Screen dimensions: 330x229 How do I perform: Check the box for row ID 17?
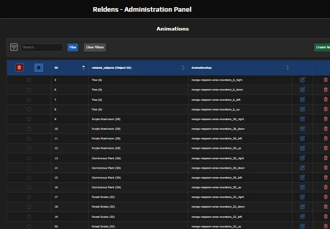coord(29,197)
